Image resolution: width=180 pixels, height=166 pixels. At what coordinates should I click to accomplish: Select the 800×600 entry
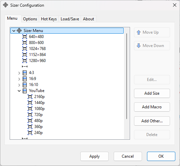pyautogui.click(x=36, y=43)
